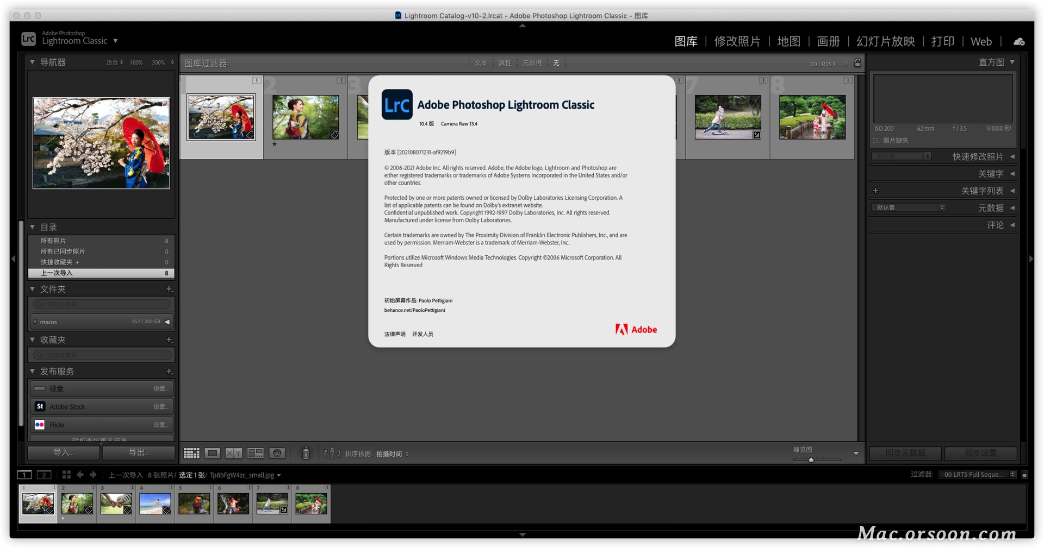Open Survey view in the toolbar
The width and height of the screenshot is (1044, 548).
256,453
